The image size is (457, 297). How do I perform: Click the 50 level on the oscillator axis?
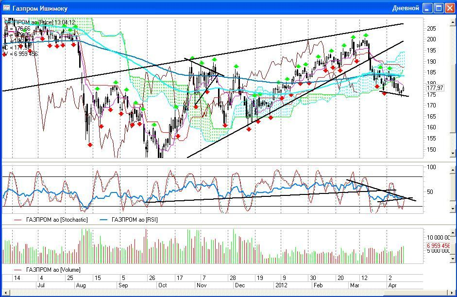tap(430, 192)
